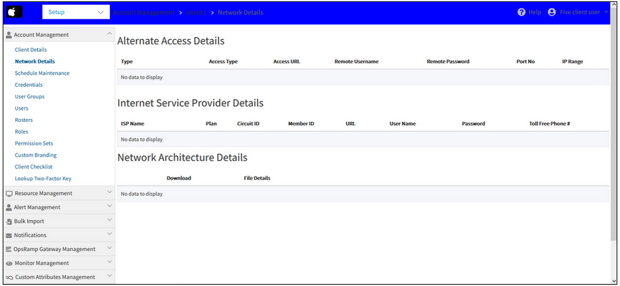This screenshot has width=620, height=286.
Task: Click OpsRamp Gateway Management server icon
Action: (x=8, y=250)
